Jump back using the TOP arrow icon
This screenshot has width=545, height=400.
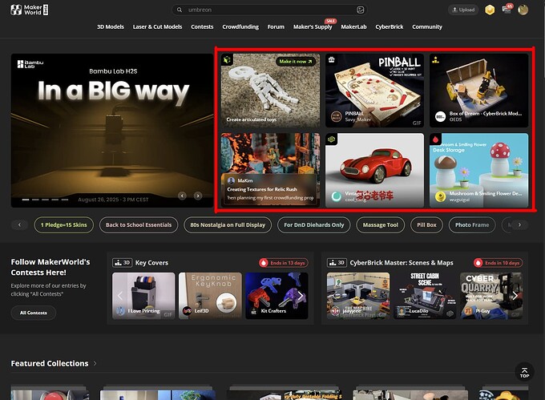pos(524,372)
